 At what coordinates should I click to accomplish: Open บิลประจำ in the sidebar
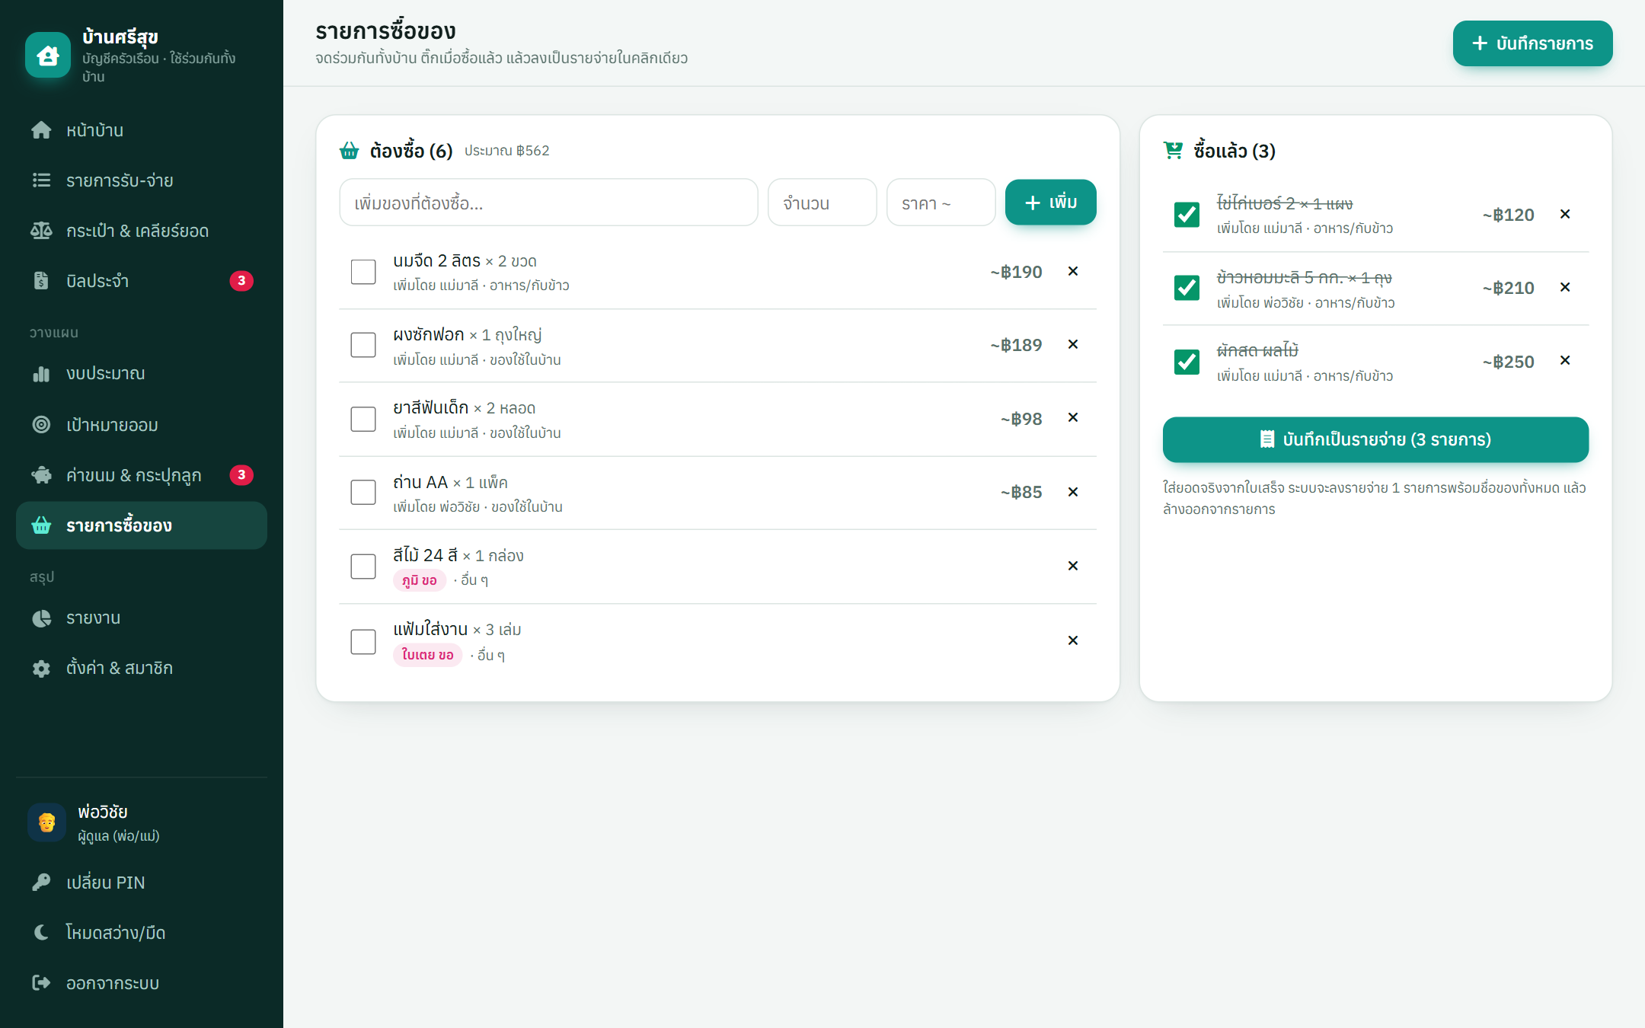pos(142,281)
